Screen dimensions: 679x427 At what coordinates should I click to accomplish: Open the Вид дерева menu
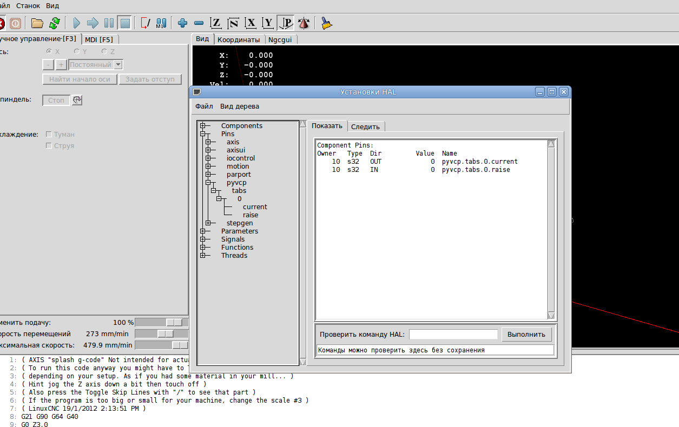[240, 106]
